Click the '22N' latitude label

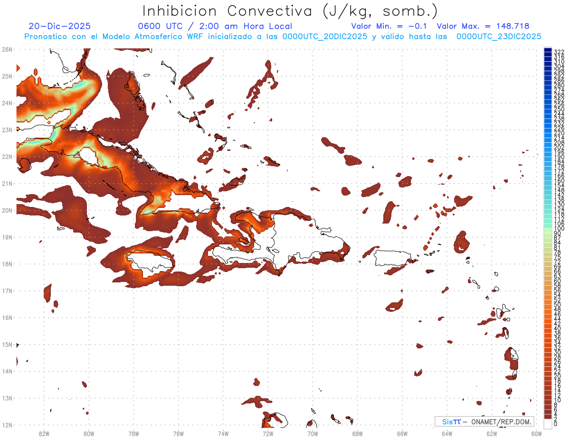point(7,157)
